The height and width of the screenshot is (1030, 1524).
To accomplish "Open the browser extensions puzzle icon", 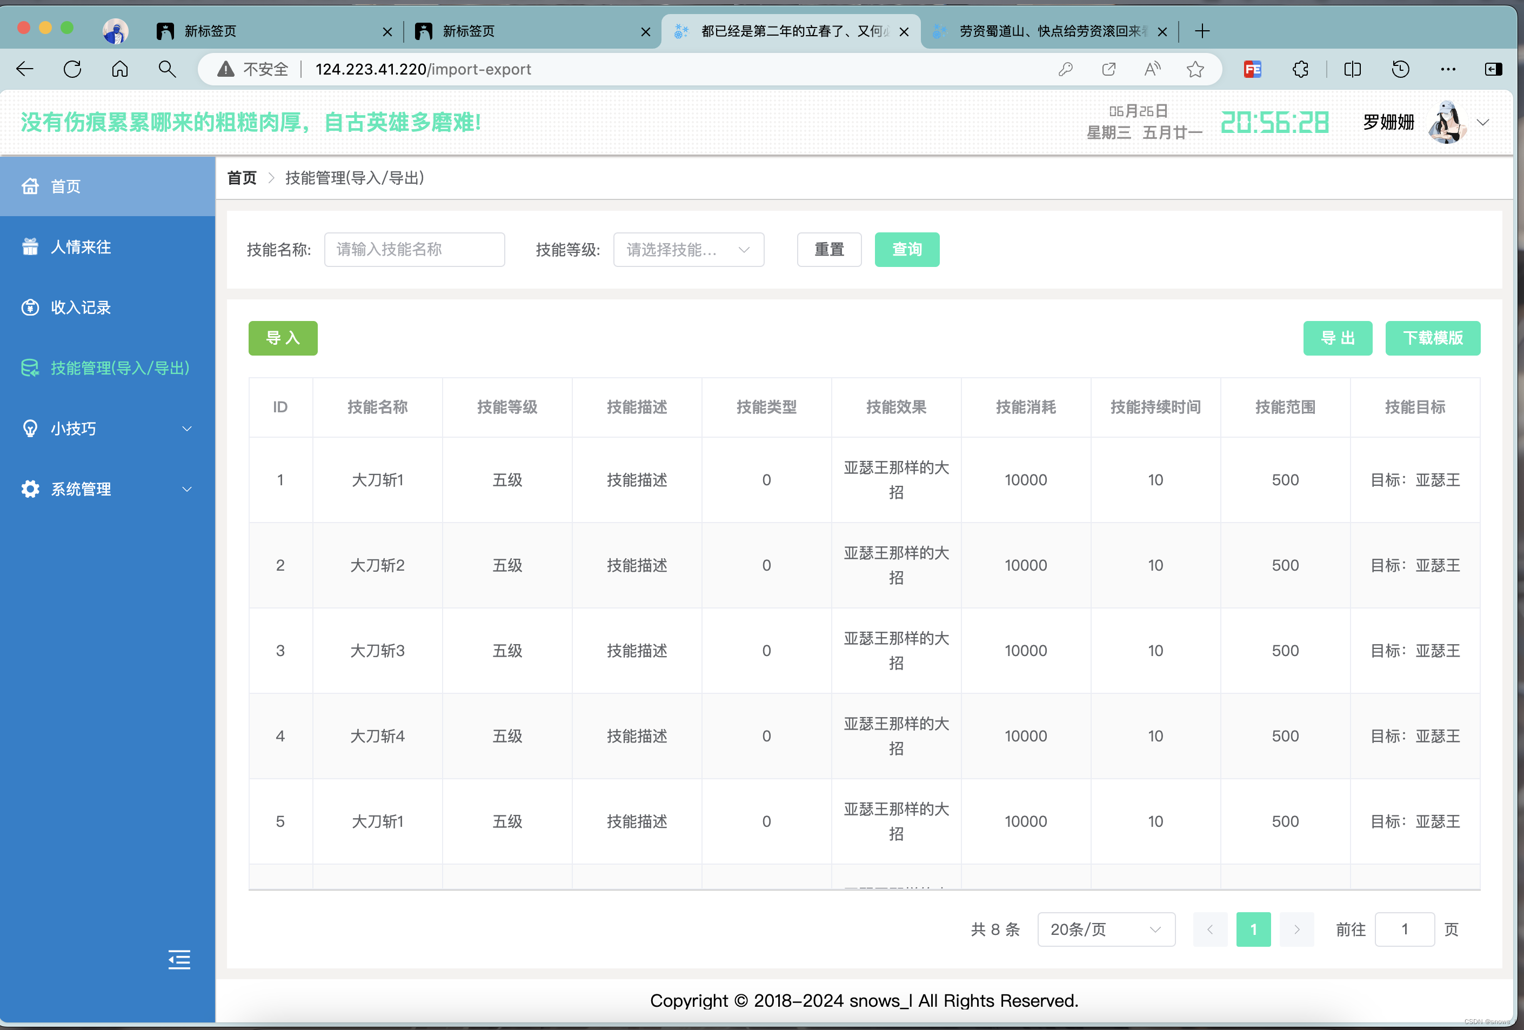I will [x=1300, y=69].
